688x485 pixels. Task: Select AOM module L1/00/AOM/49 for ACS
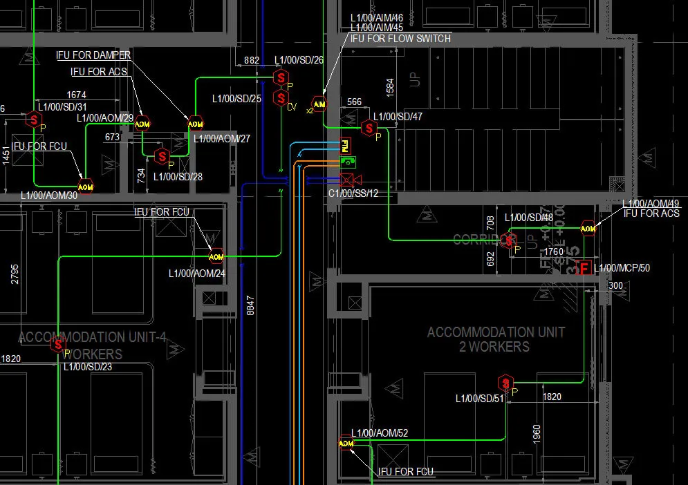pyautogui.click(x=588, y=229)
